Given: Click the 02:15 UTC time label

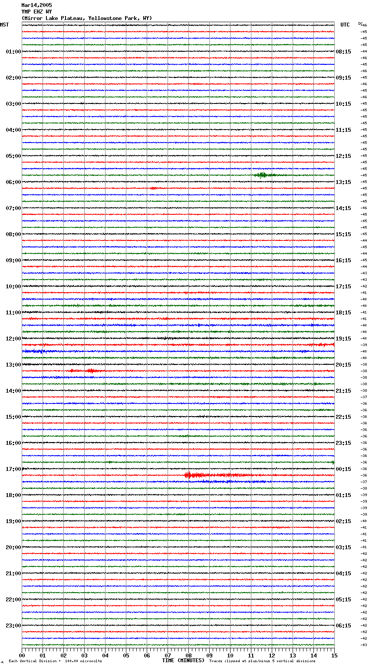Looking at the screenshot, I should 343,521.
